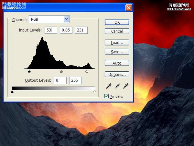Toggle the Preview checkbox
Image resolution: width=194 pixels, height=146 pixels.
click(106, 96)
